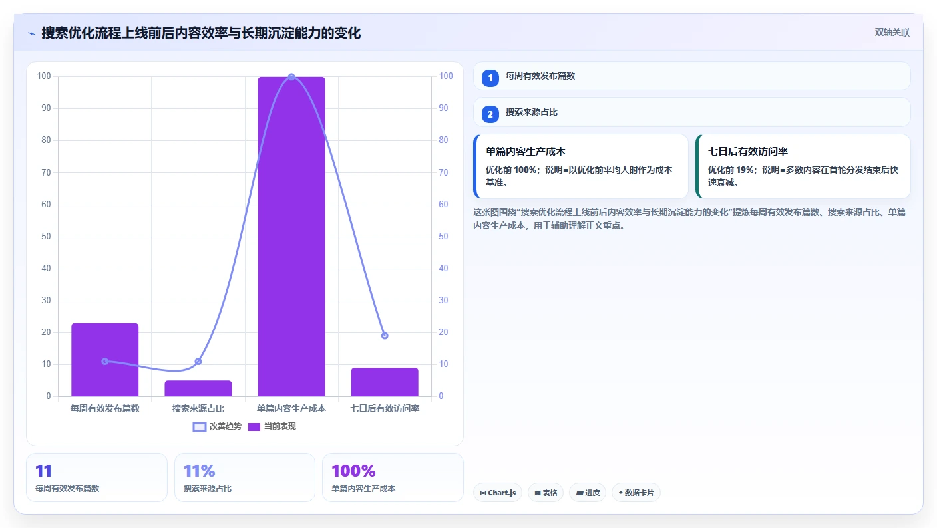937x528 pixels.
Task: Select the 七日后有效访问率 purple bar
Action: pyautogui.click(x=385, y=382)
